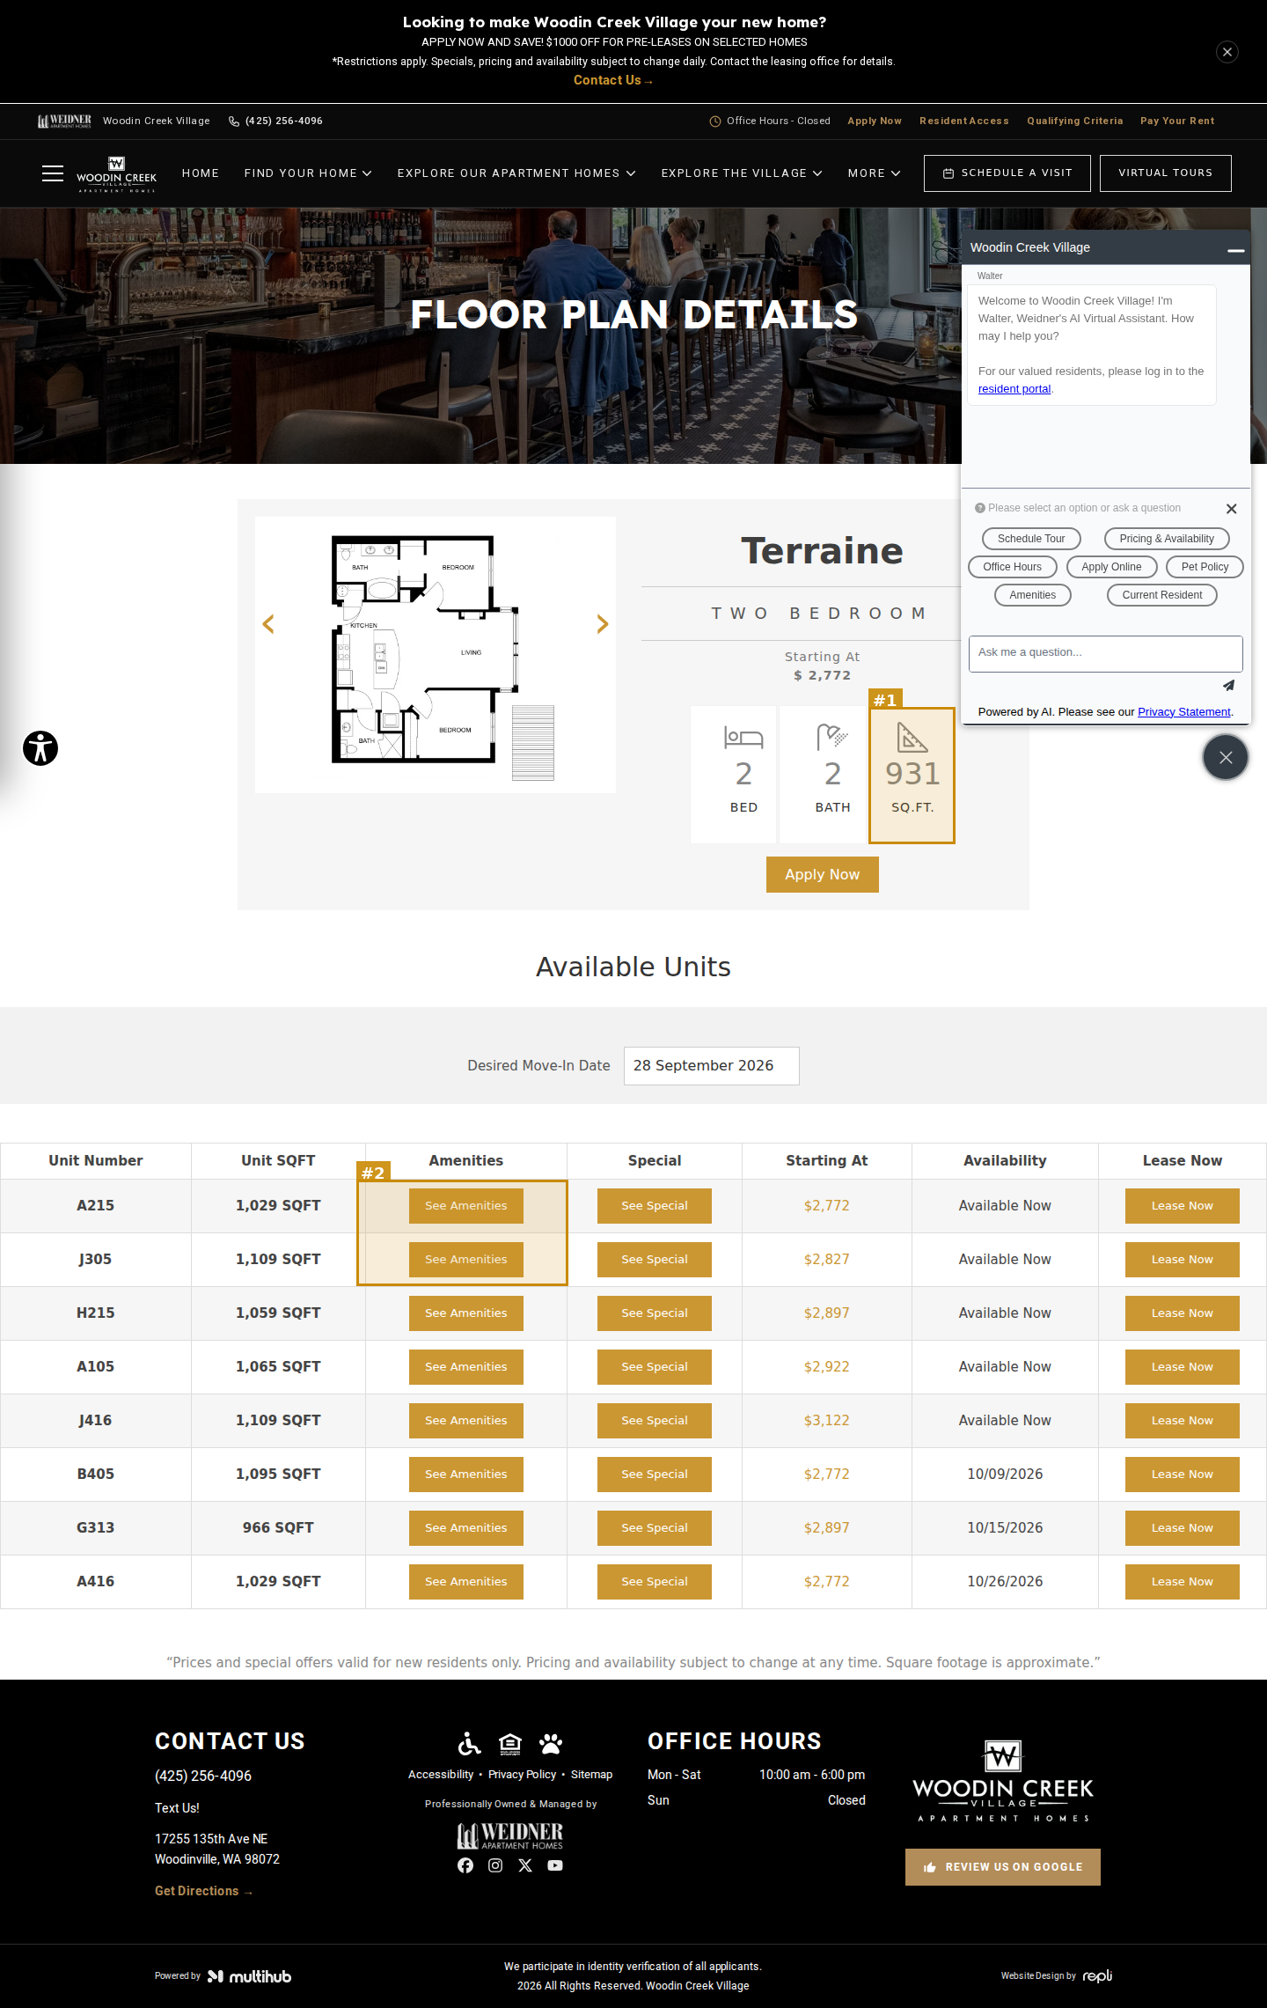Open Pay Your Rent link
This screenshot has width=1267, height=2008.
pos(1177,121)
